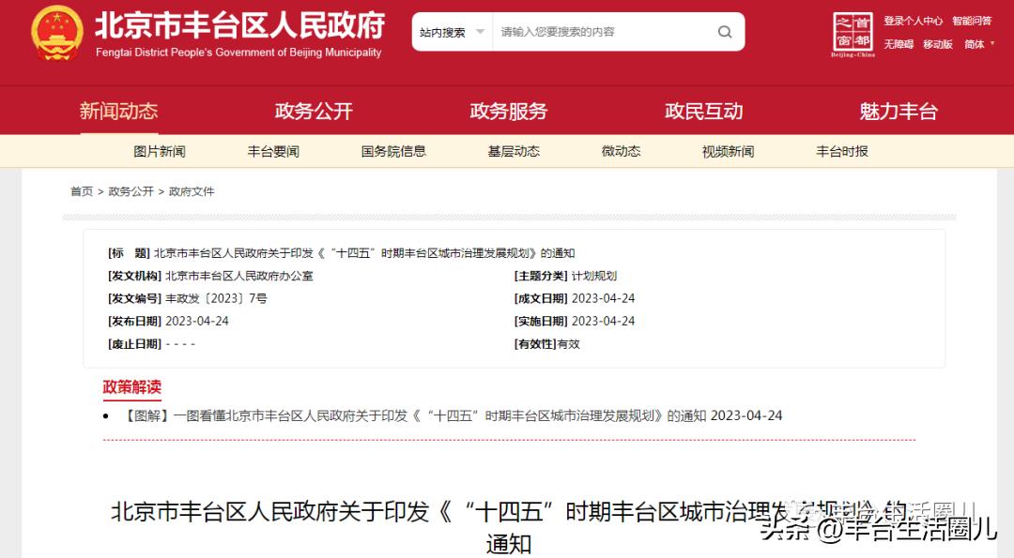Switch to the 新闻动态 tab
1014x558 pixels.
[x=118, y=110]
